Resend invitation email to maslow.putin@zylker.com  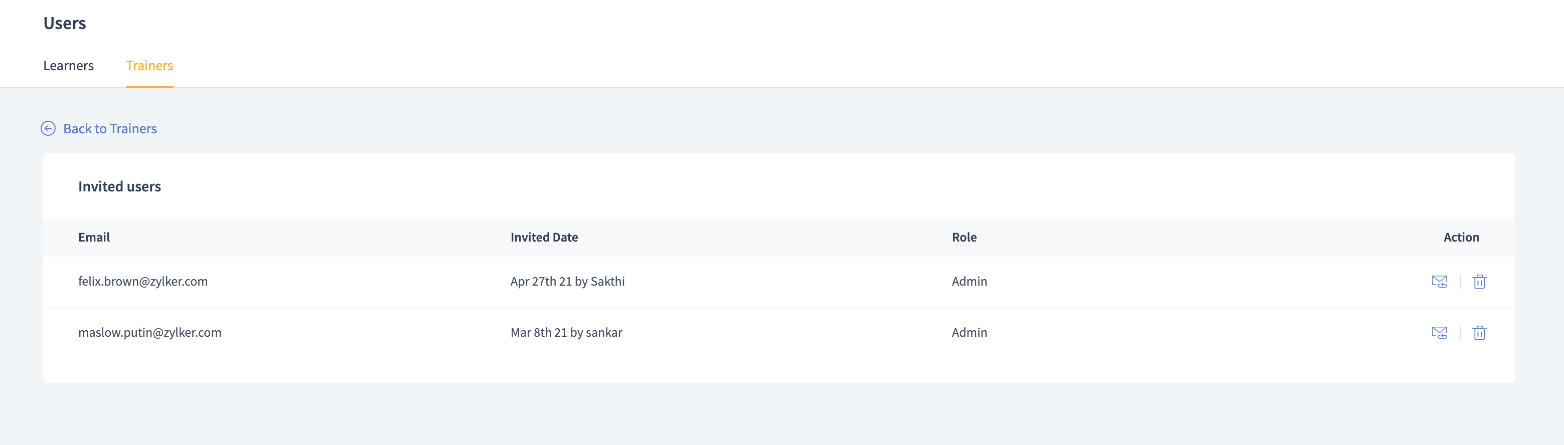1439,332
